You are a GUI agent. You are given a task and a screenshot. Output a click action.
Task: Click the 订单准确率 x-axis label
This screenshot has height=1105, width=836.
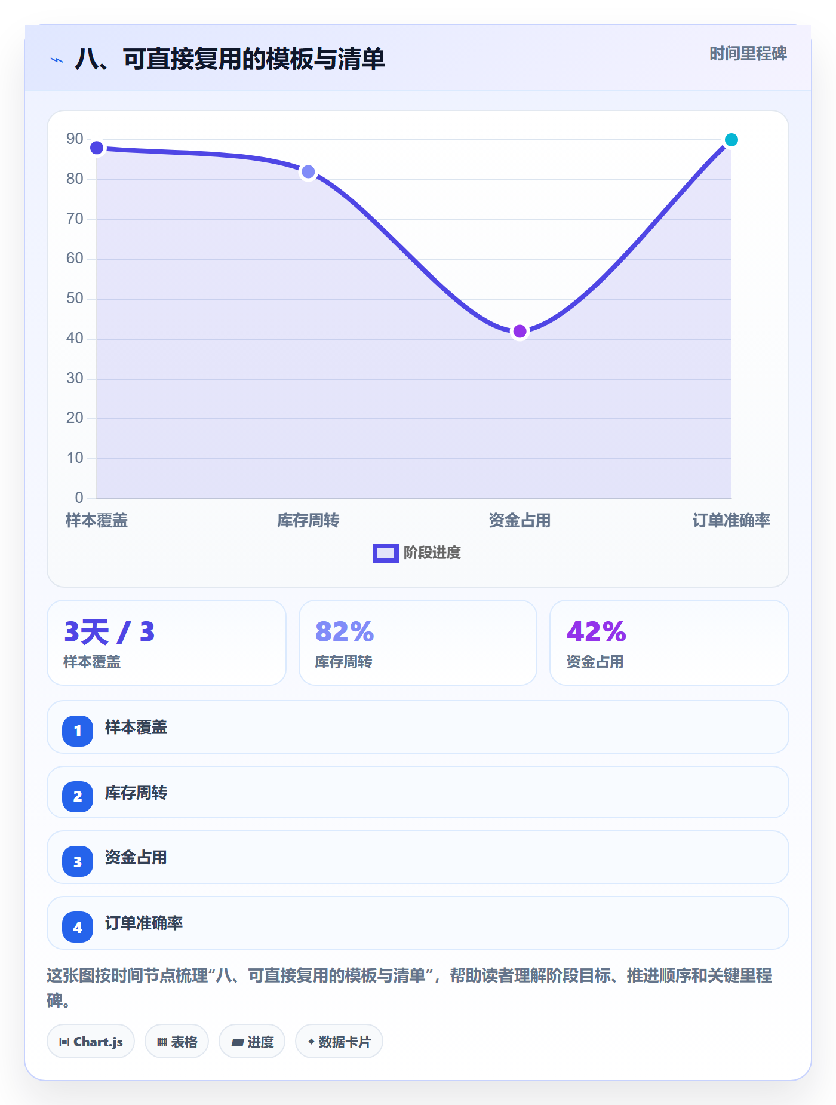click(732, 521)
